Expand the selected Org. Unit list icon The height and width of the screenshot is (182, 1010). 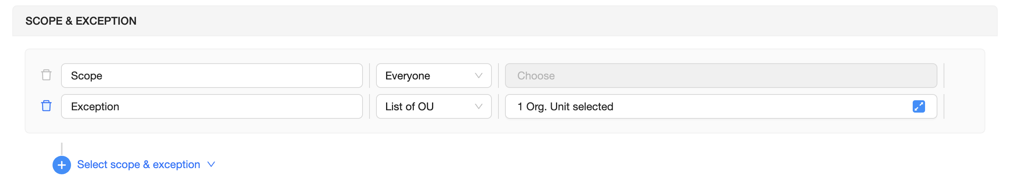point(918,106)
